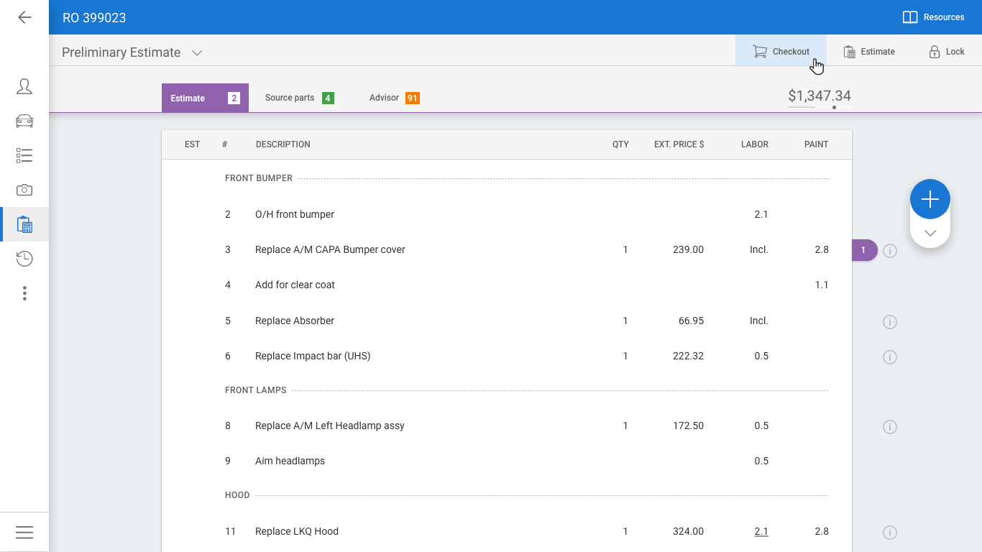Open the customer profile sidebar icon

coord(24,87)
